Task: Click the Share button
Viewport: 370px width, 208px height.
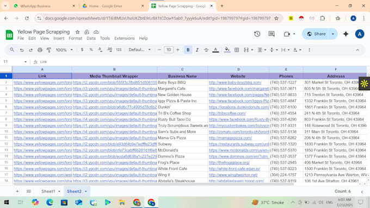Action: [316, 34]
